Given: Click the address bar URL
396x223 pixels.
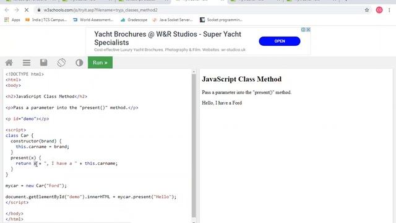Looking at the screenshot, I should [100, 10].
